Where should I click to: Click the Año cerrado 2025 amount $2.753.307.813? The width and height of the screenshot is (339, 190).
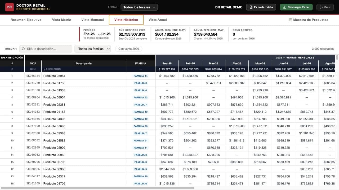132,34
